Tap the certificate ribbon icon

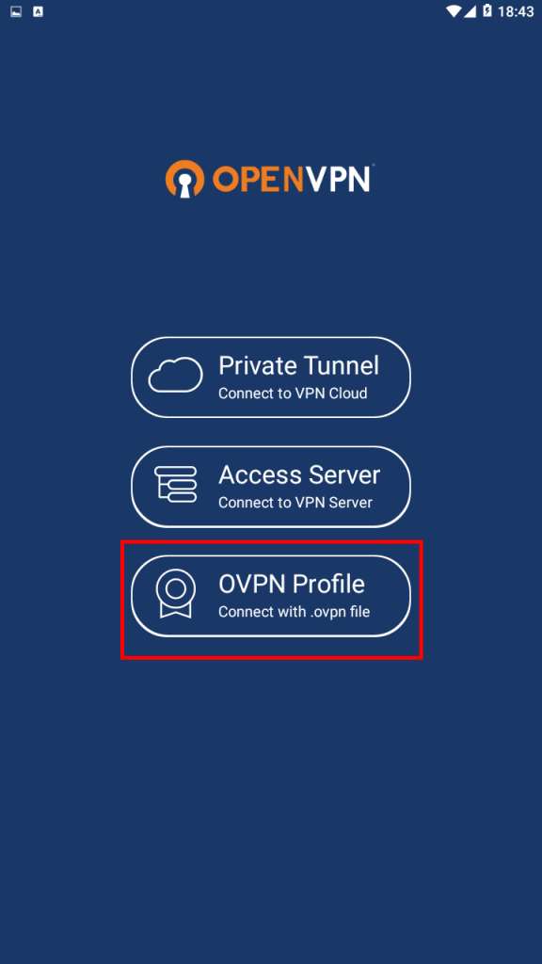[176, 593]
